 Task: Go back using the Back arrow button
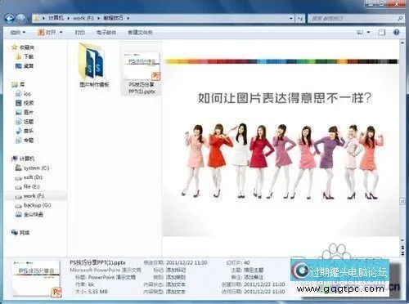(10, 19)
